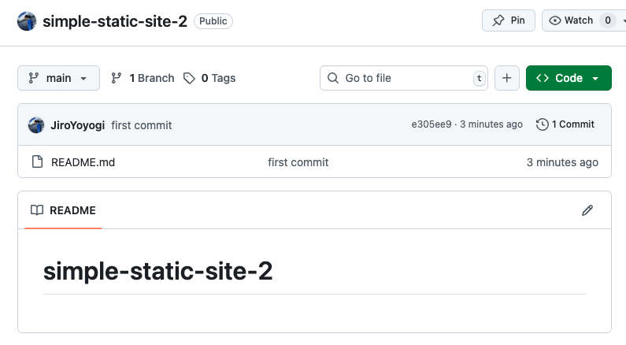Click the branch icon beside 1 Branch
Screen dimensions: 626x345
(117, 78)
